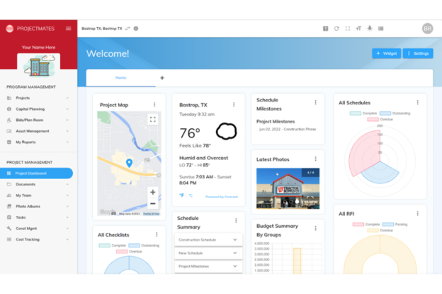
Task: Zoom in on the map with the plus control
Action: (153, 192)
